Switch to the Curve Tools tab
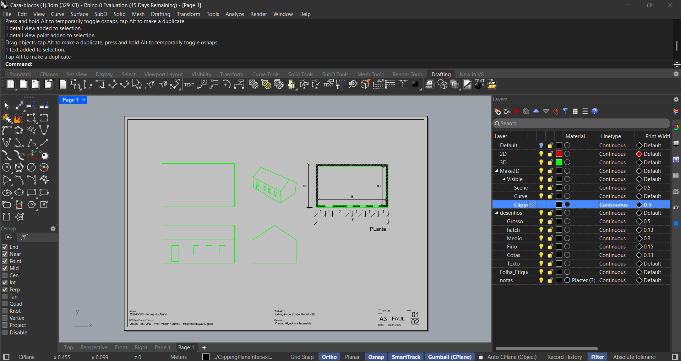Viewport: 681px width, 361px height. pos(266,74)
